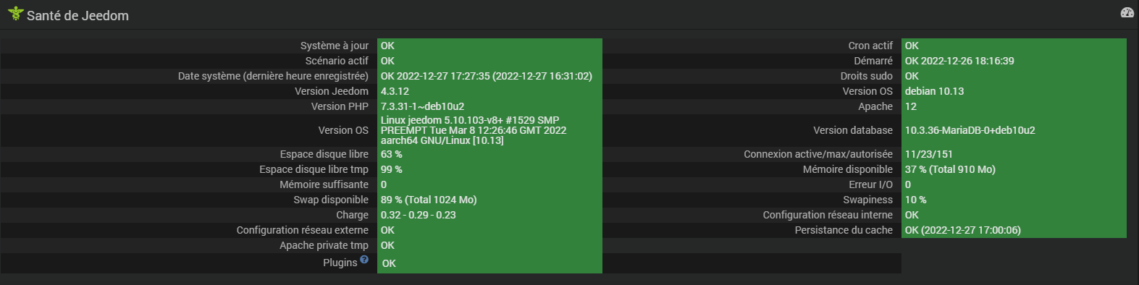Click the Linux jeedom kernel version text
1139x285 pixels.
(474, 130)
